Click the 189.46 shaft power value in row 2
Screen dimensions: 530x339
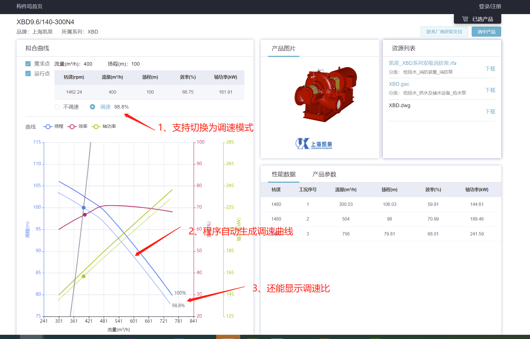[477, 219]
